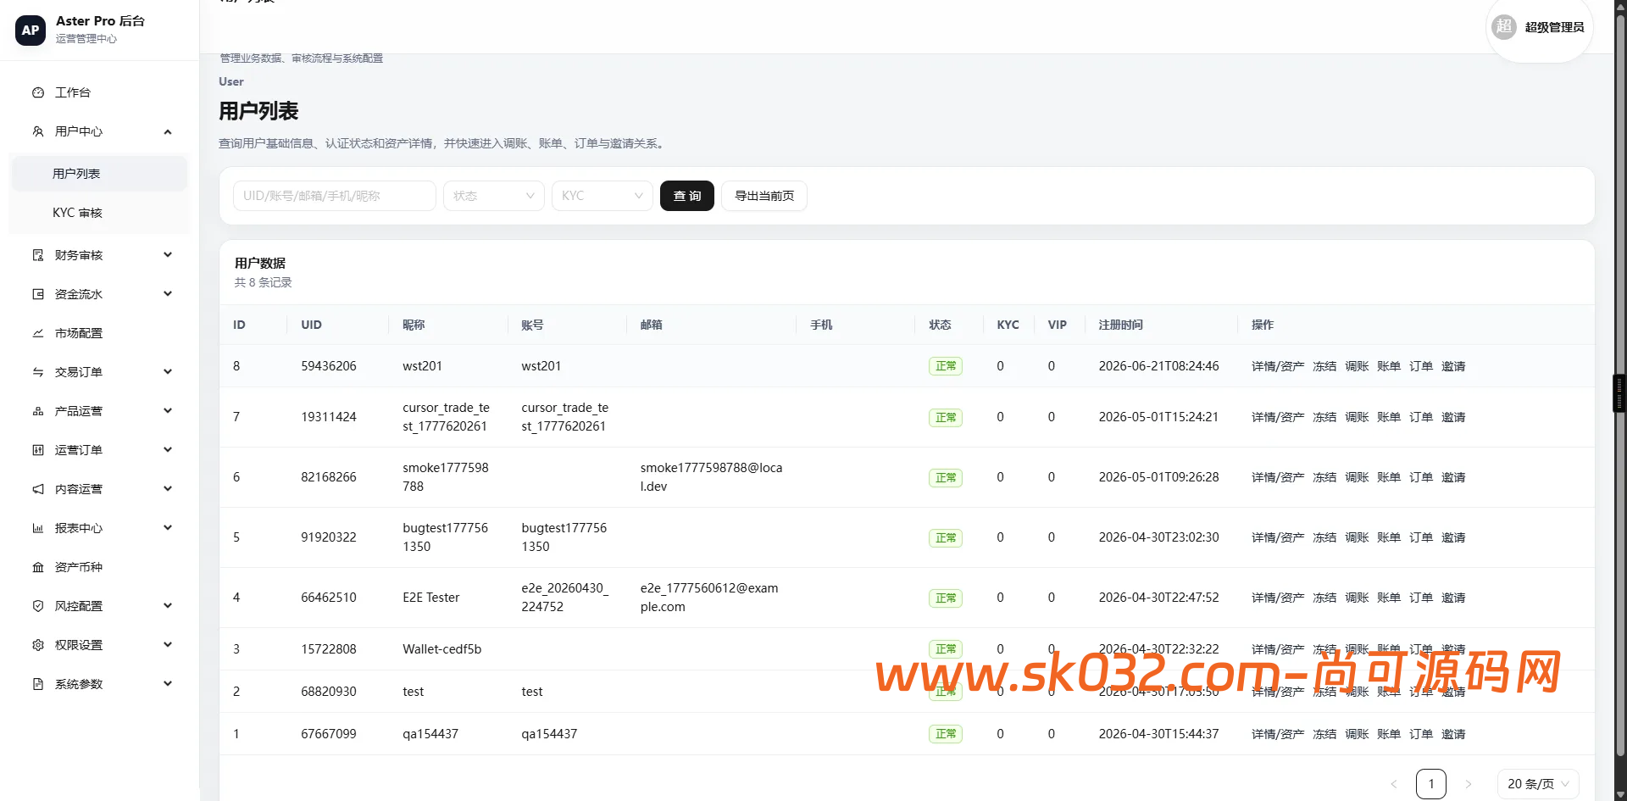Click the 权限设置 gear icon
The height and width of the screenshot is (801, 1627).
(x=38, y=645)
